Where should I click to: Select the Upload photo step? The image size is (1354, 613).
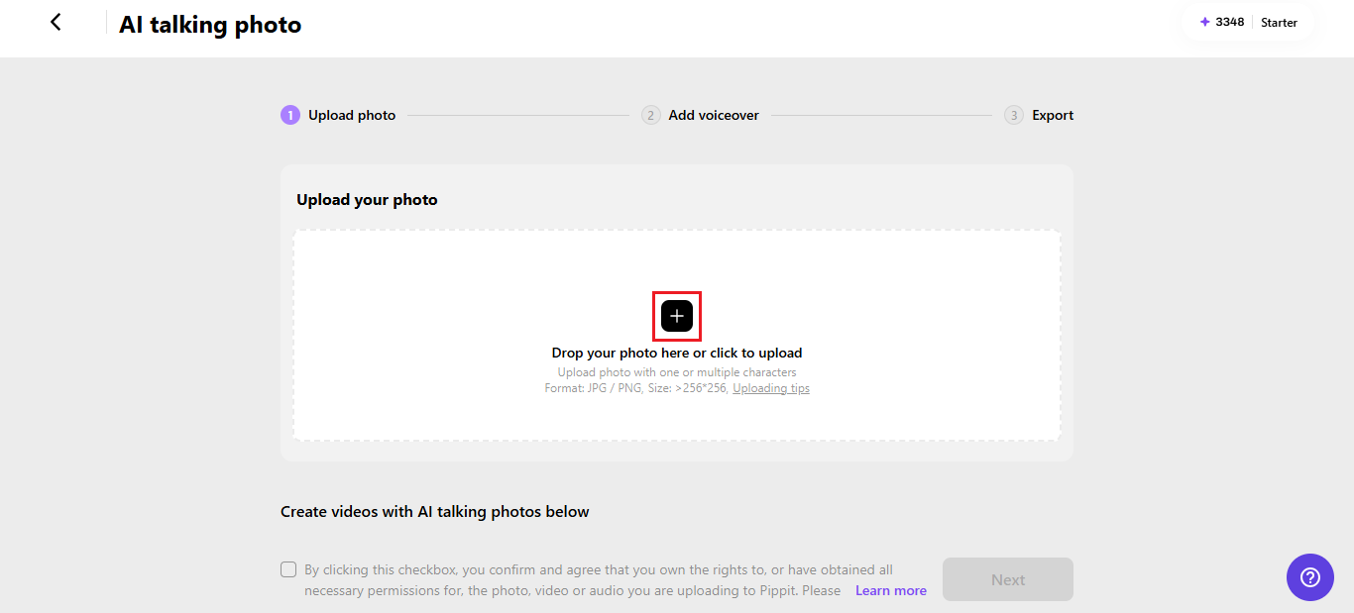pyautogui.click(x=338, y=115)
